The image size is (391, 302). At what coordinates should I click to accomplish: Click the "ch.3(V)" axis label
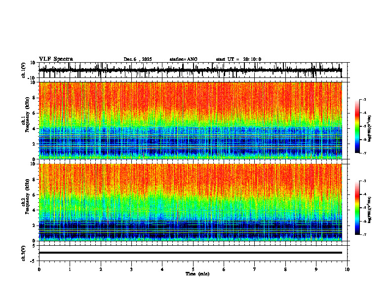pyautogui.click(x=24, y=253)
